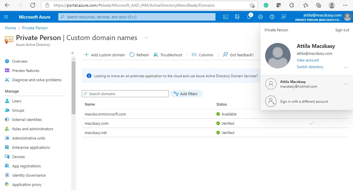The width and height of the screenshot is (353, 190).
Task: Click the account avatar in portal header
Action: click(x=347, y=17)
